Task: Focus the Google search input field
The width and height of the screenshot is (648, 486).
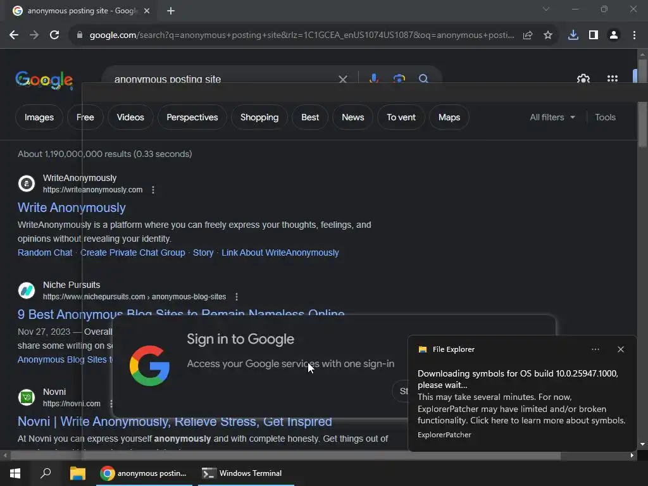Action: tap(223, 78)
